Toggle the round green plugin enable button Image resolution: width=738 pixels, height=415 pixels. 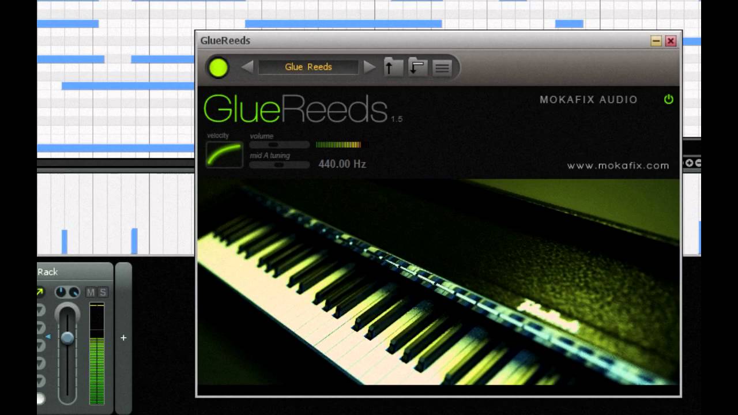click(219, 67)
